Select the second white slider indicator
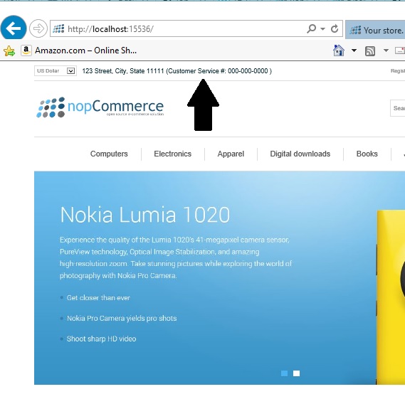Screen dimensions: 405x399 pos(297,373)
